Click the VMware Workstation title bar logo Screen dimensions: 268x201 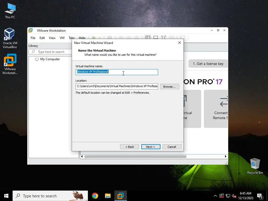[30, 30]
